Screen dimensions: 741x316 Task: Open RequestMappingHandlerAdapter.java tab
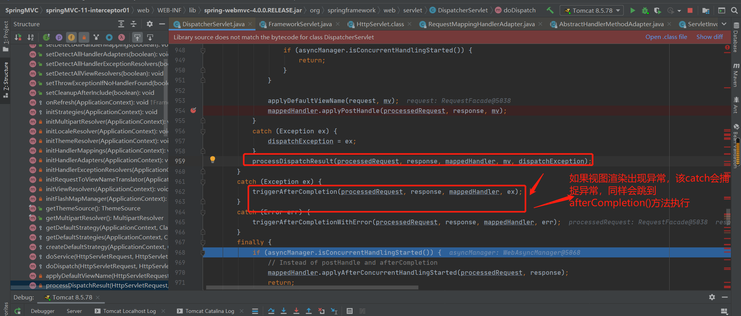tap(481, 24)
